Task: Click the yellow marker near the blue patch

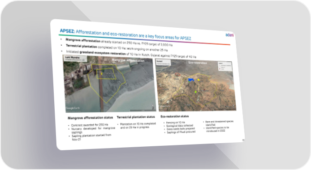Action: click(199, 80)
